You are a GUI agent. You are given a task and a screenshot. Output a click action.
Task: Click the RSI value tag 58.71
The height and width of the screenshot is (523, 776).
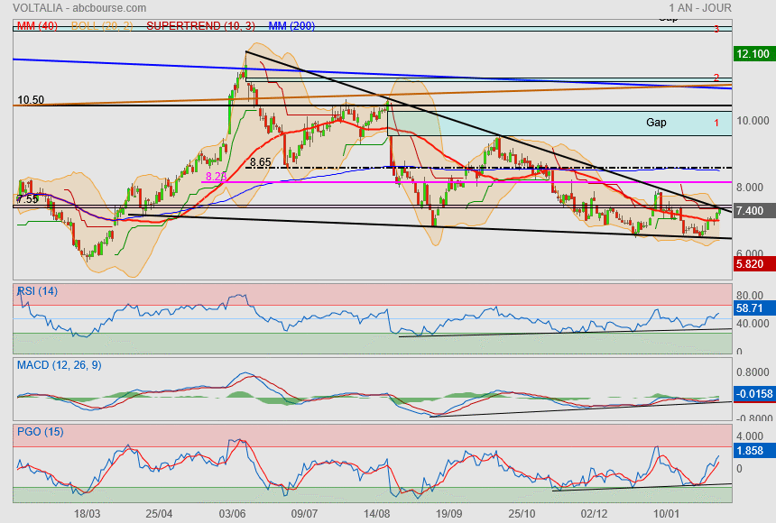click(x=753, y=307)
